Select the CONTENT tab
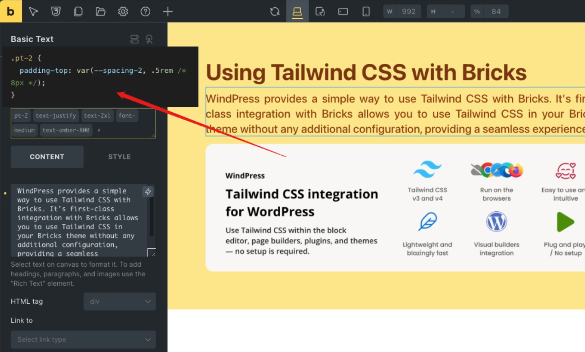The width and height of the screenshot is (585, 352). [47, 157]
